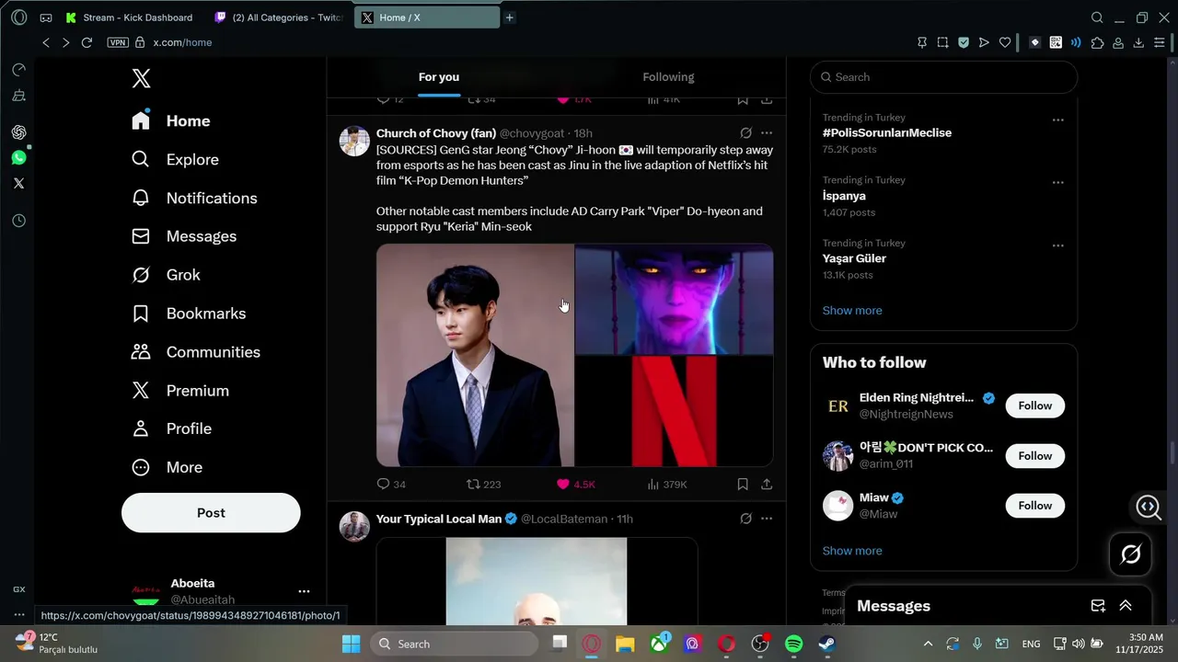Click Show more under Who to follow
The height and width of the screenshot is (662, 1178).
coord(852,551)
